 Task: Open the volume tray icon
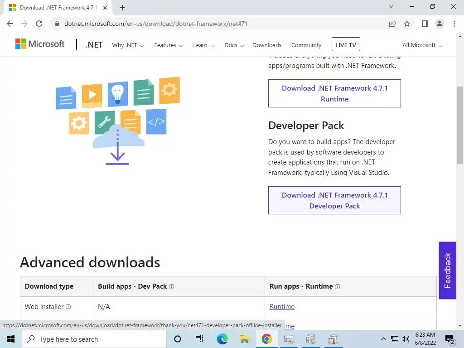coord(405,339)
